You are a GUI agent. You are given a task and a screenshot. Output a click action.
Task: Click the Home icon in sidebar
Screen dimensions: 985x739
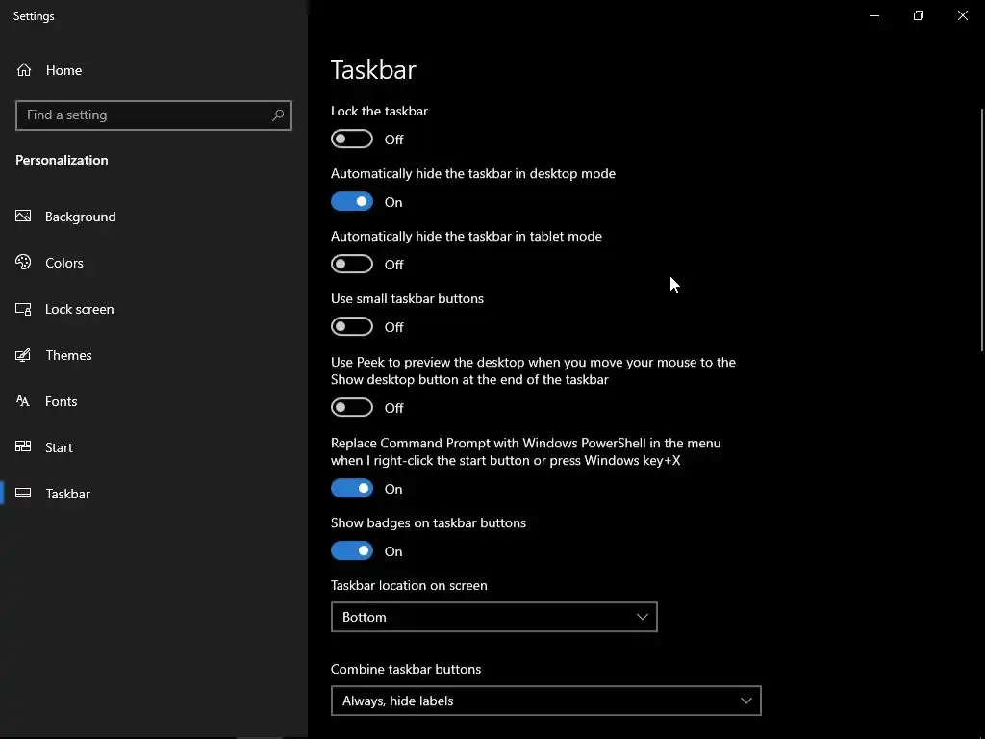click(x=24, y=70)
